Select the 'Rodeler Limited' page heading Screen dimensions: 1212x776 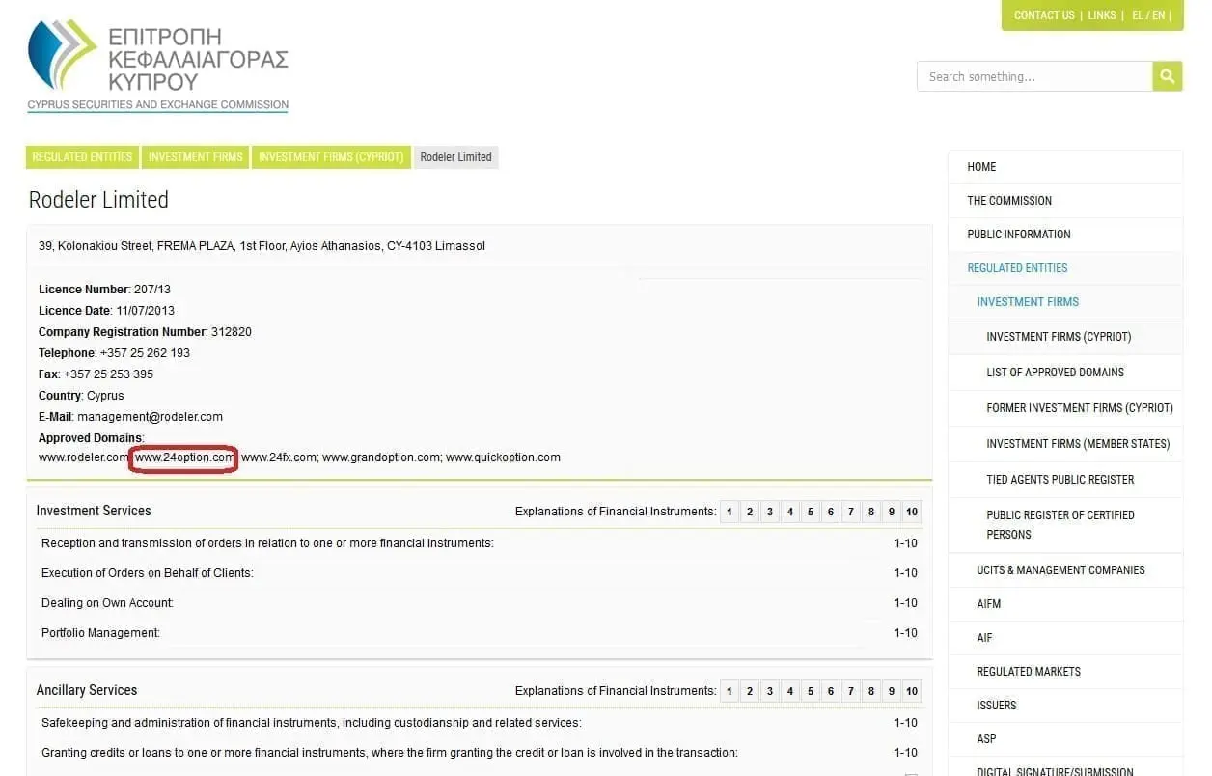(x=98, y=200)
